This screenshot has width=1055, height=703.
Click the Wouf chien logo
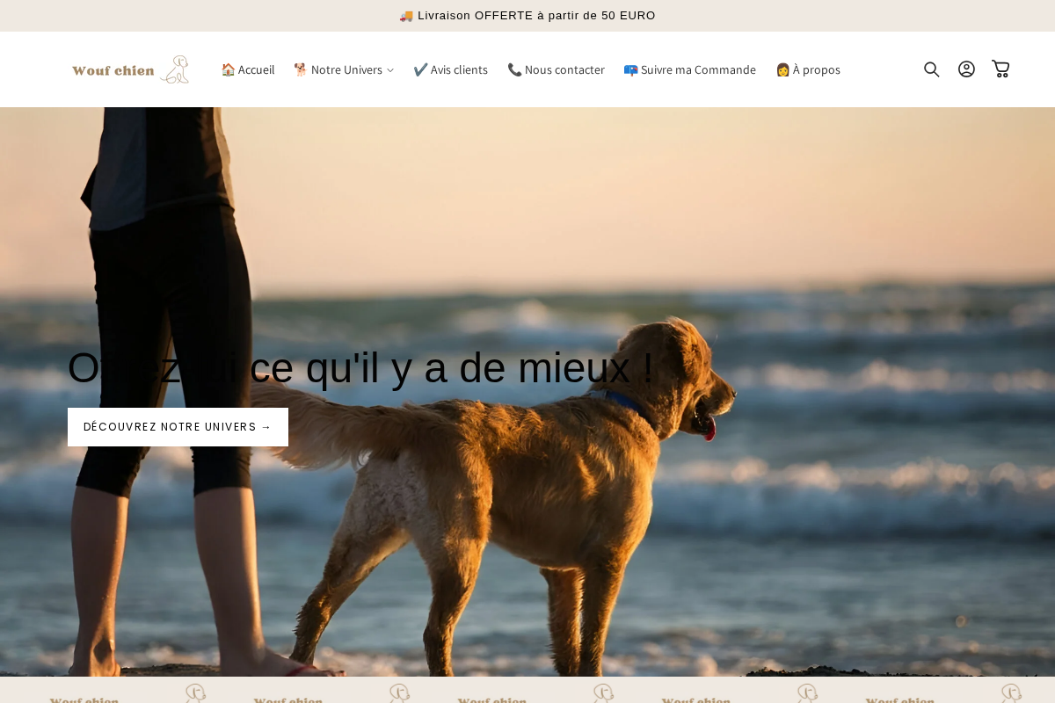pos(130,69)
